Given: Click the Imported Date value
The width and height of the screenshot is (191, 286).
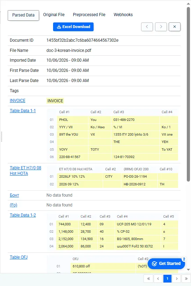Looking at the screenshot, I should (68, 60).
